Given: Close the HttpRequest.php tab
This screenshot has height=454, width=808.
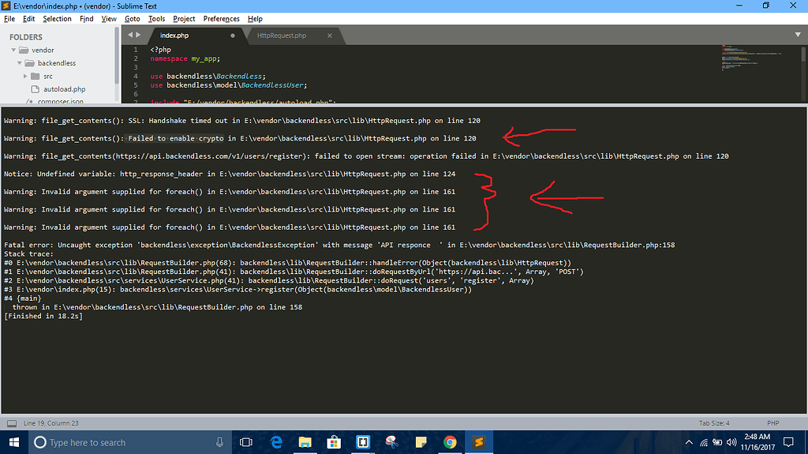Looking at the screenshot, I should [x=330, y=36].
